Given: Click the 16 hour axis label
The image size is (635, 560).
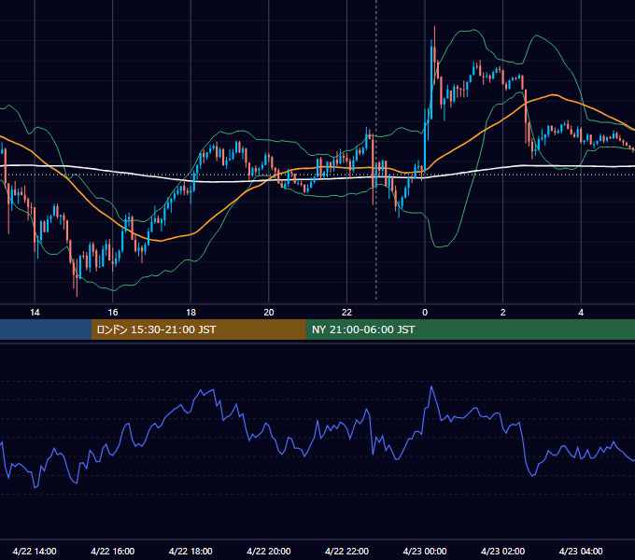Looking at the screenshot, I should point(113,313).
